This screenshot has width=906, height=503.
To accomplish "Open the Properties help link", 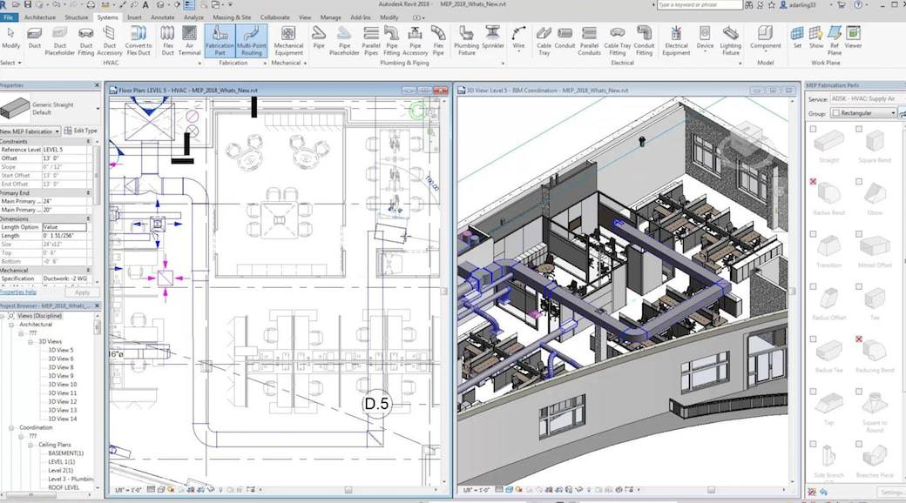I will (x=18, y=292).
